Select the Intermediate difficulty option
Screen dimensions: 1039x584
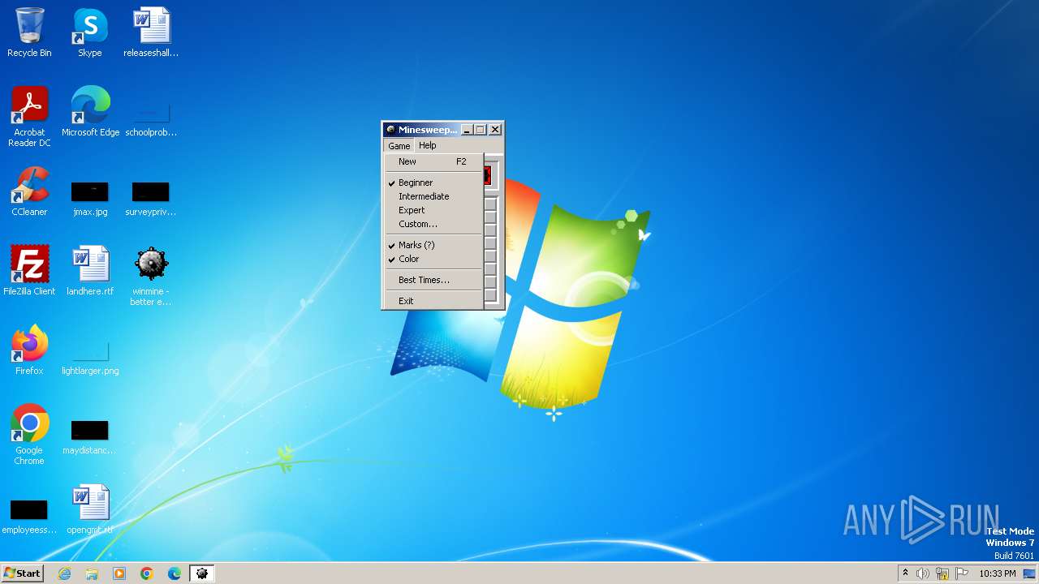tap(433, 196)
